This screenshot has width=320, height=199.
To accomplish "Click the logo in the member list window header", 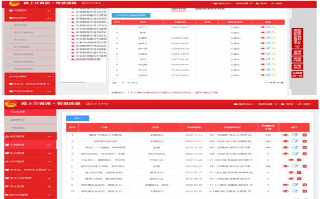I will [14, 3].
